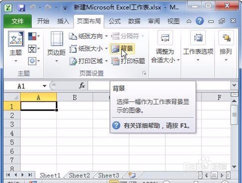Click the vertical scrollbar thumb

234,115
